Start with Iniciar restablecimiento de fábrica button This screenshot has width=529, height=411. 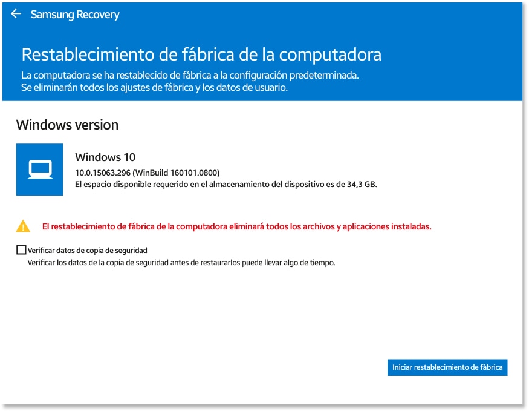click(x=447, y=367)
